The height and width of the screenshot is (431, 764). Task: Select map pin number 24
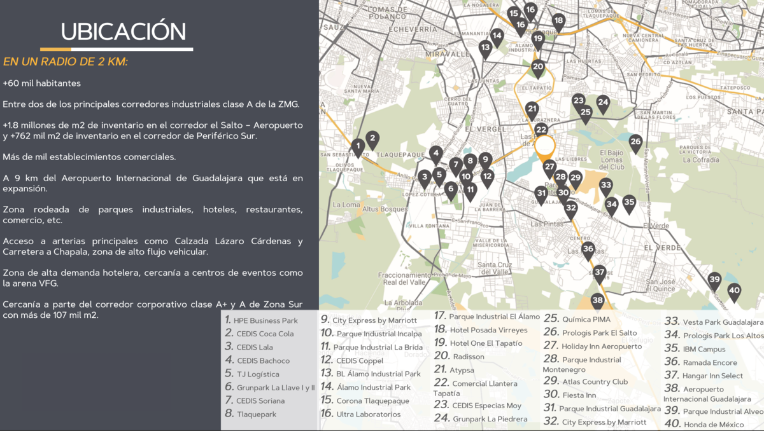click(x=603, y=103)
